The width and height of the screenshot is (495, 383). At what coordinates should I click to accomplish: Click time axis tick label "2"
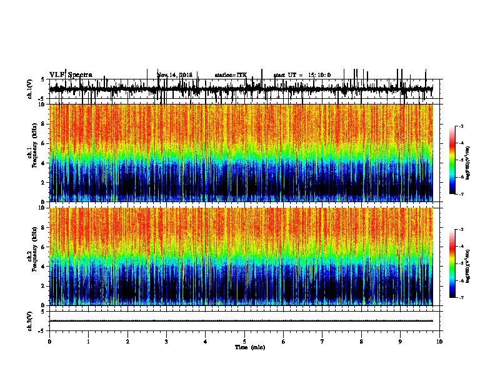[127, 342]
